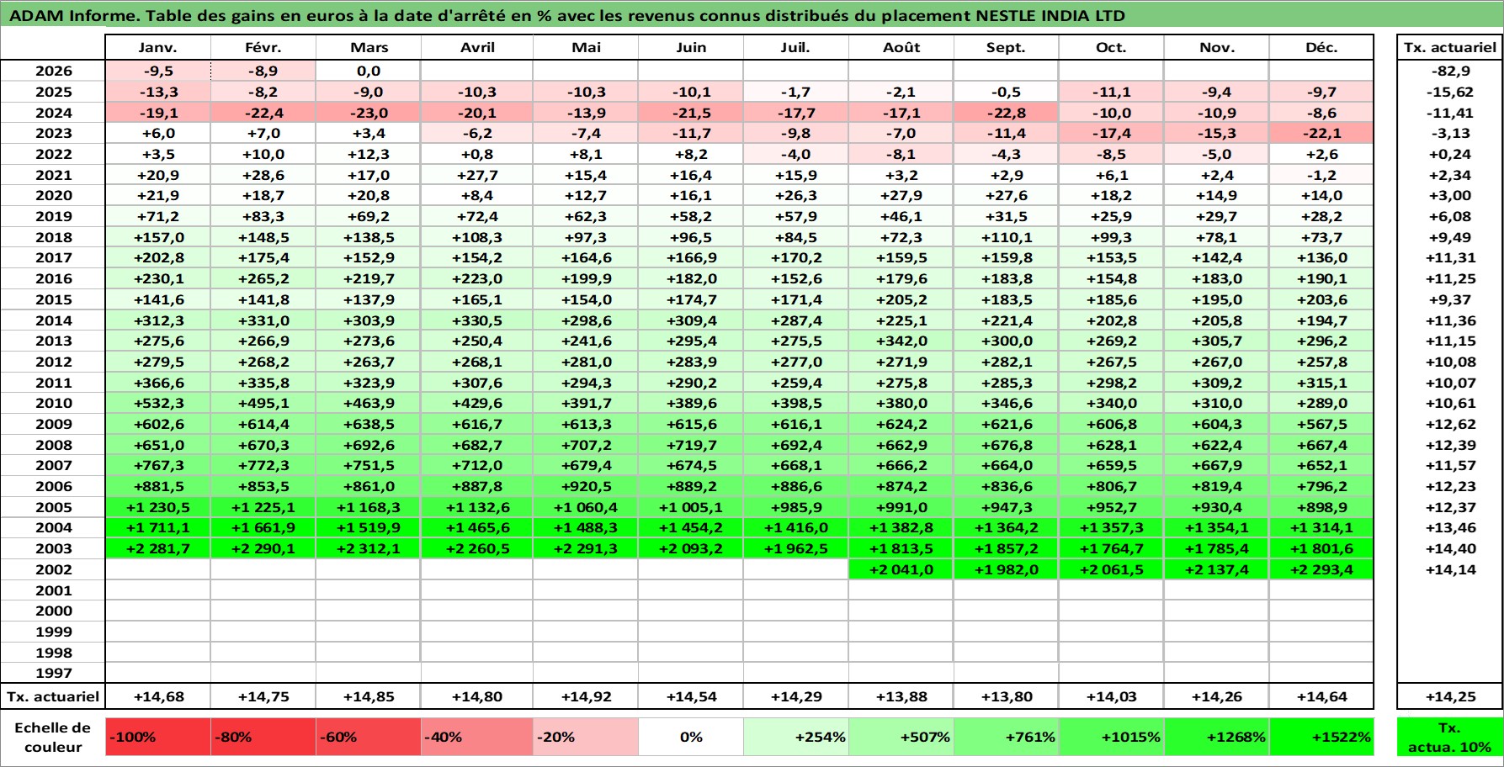
Task: Click cell value +1 711,1 for January 2004
Action: tap(158, 527)
